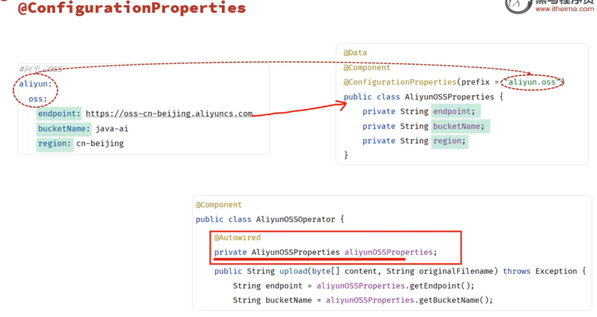The image size is (597, 317).
Task: Click the @ConfigurationProperties slide title
Action: click(132, 7)
